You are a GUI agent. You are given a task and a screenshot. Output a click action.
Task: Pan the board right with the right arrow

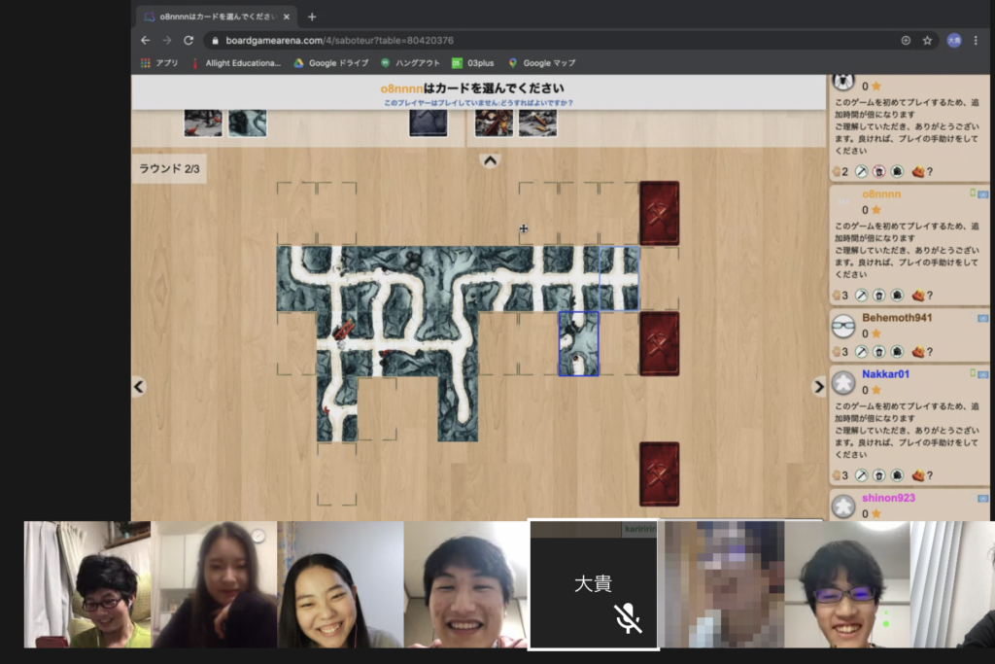pos(818,386)
